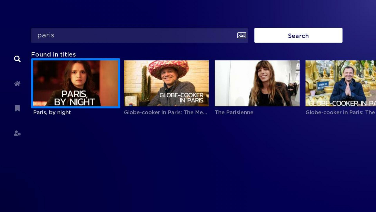Click the user-with-gear account icon
This screenshot has width=376, height=212.
tap(17, 133)
